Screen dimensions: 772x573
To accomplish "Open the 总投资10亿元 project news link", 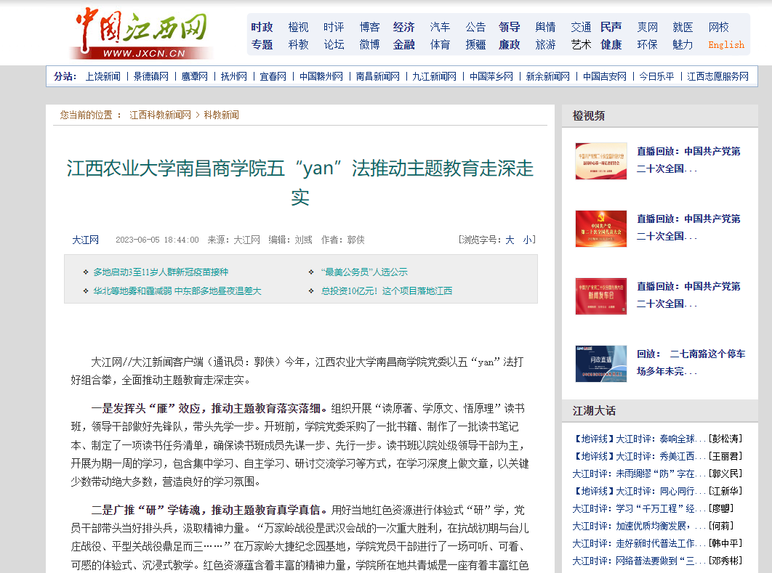I will [x=386, y=291].
